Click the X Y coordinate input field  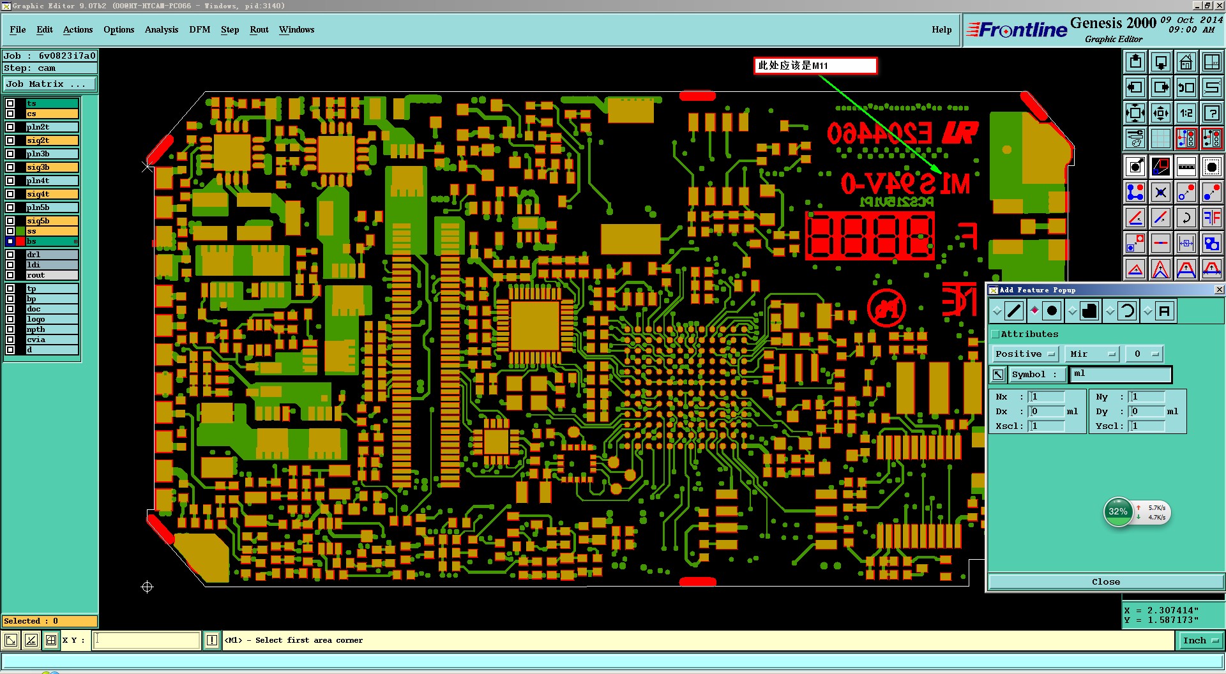click(147, 641)
